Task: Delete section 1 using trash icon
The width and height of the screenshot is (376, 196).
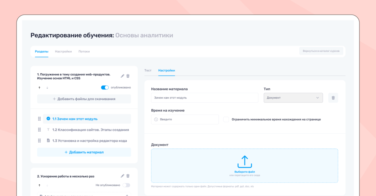Action: [128, 76]
